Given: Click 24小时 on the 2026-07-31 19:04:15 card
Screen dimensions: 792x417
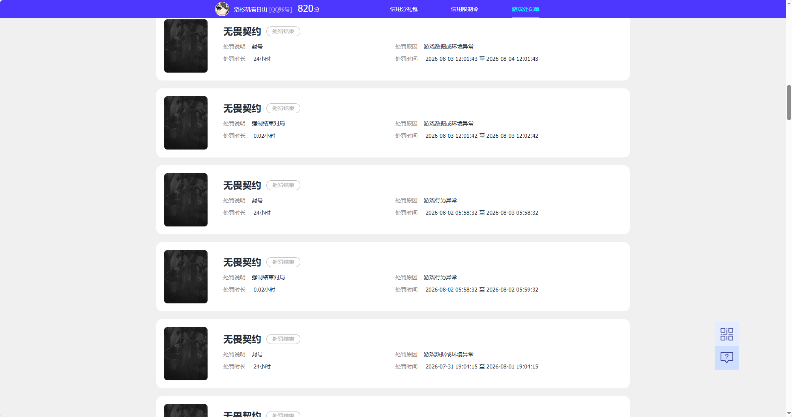Looking at the screenshot, I should [262, 367].
